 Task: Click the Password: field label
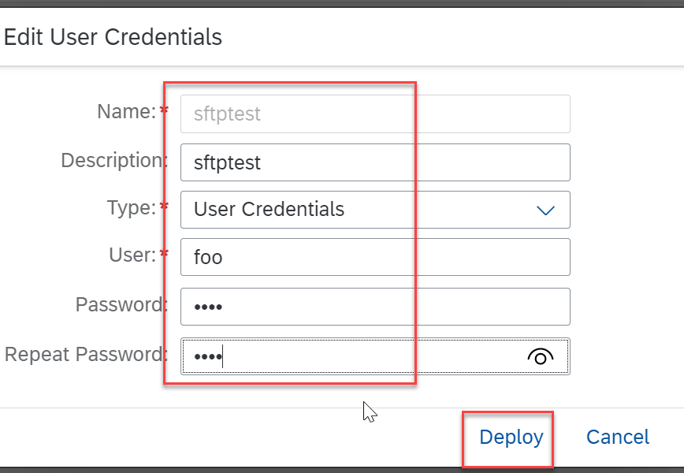121,304
